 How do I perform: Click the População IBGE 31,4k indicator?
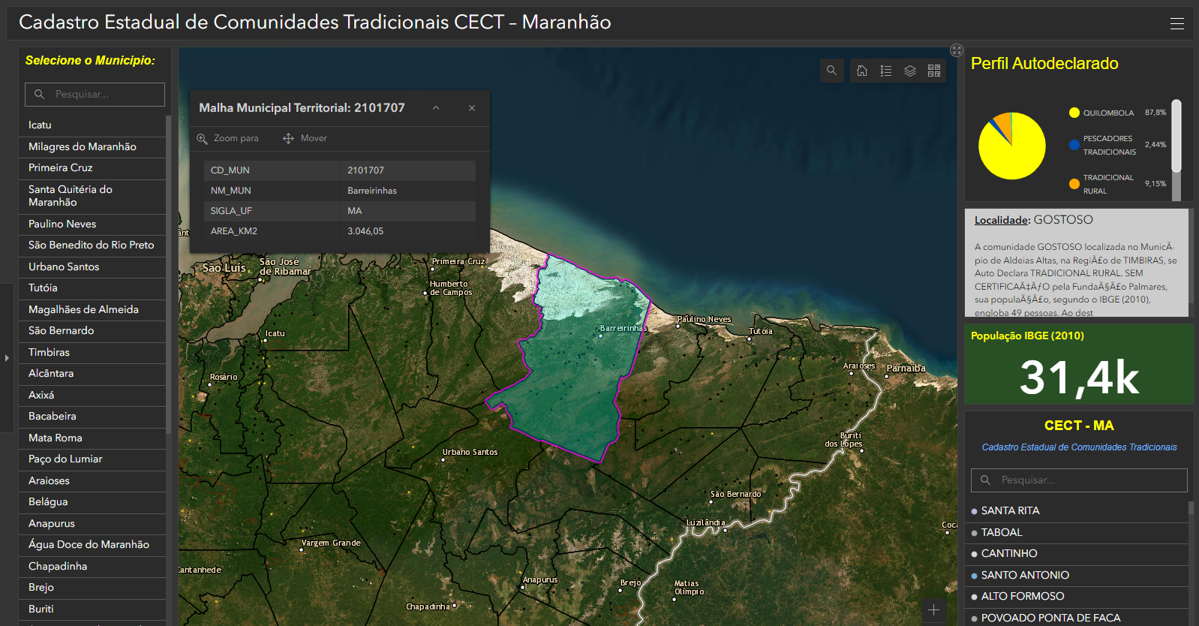coord(1079,377)
